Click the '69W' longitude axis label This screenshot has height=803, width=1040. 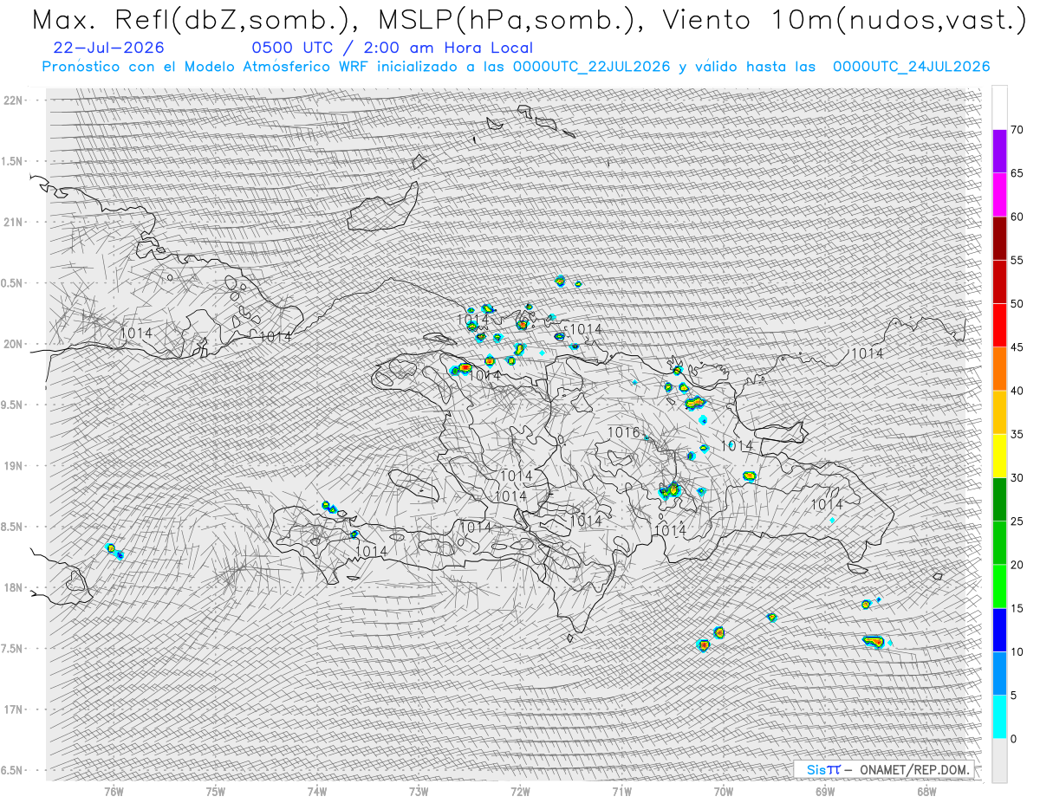(825, 793)
